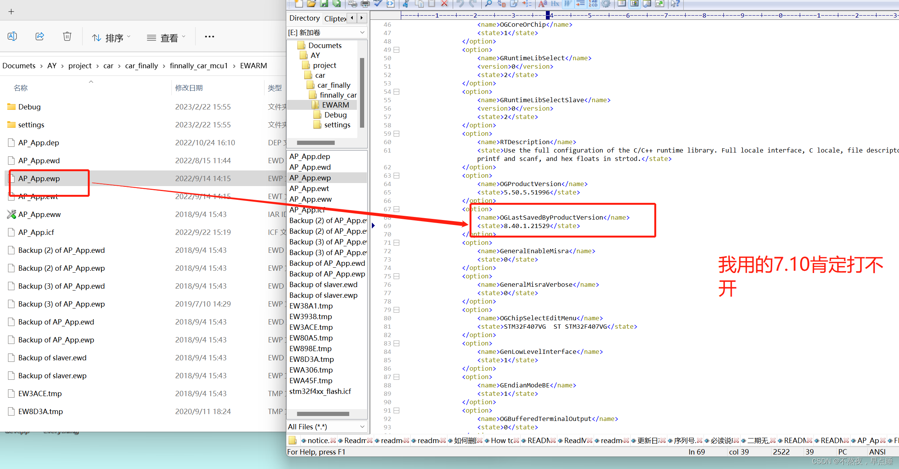The width and height of the screenshot is (899, 469).
Task: Toggle the auto indent toolbar button
Action: coord(580,4)
